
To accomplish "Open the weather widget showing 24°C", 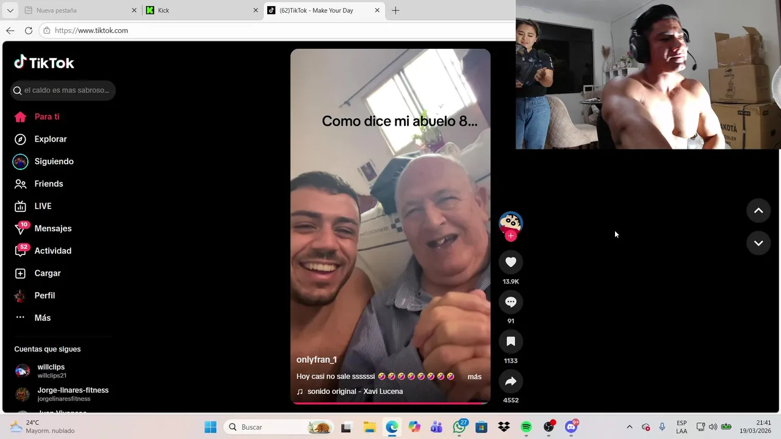I will tap(43, 427).
